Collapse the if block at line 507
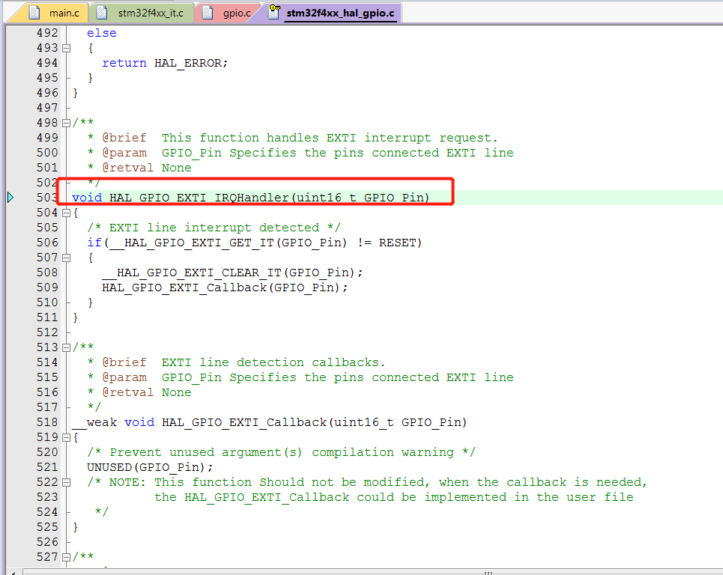 [x=67, y=258]
